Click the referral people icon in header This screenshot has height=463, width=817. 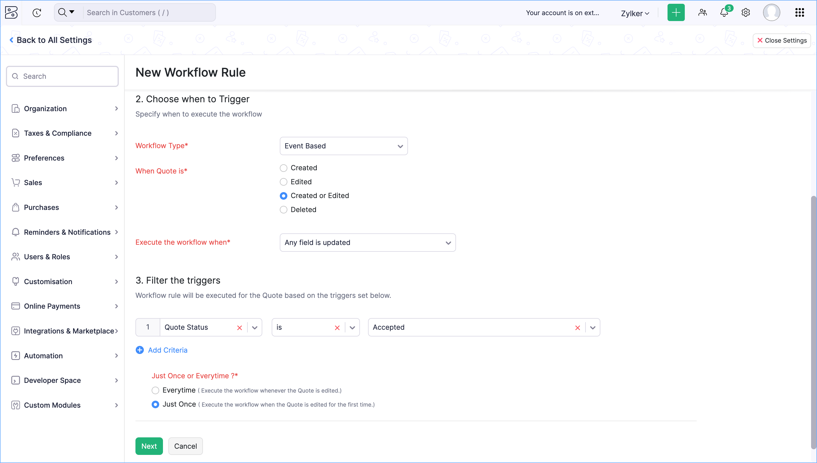[702, 13]
